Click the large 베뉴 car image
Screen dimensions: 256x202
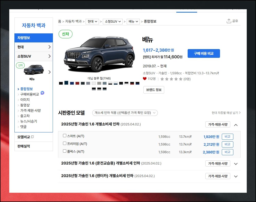pos(99,54)
